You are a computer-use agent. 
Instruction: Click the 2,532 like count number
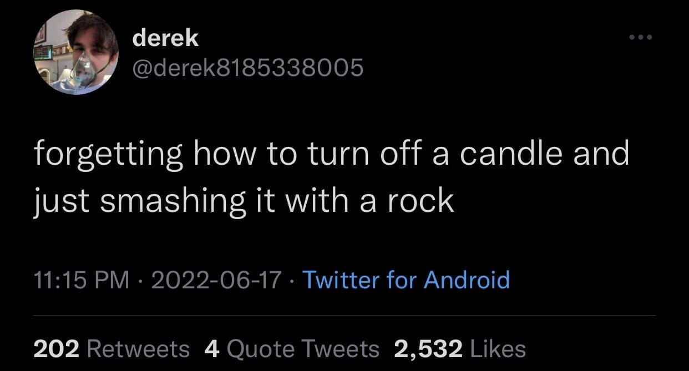427,349
